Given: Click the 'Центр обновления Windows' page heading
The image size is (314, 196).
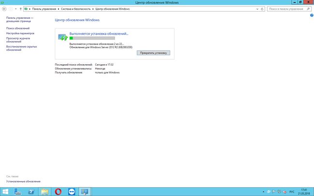Looking at the screenshot, I should [77, 20].
